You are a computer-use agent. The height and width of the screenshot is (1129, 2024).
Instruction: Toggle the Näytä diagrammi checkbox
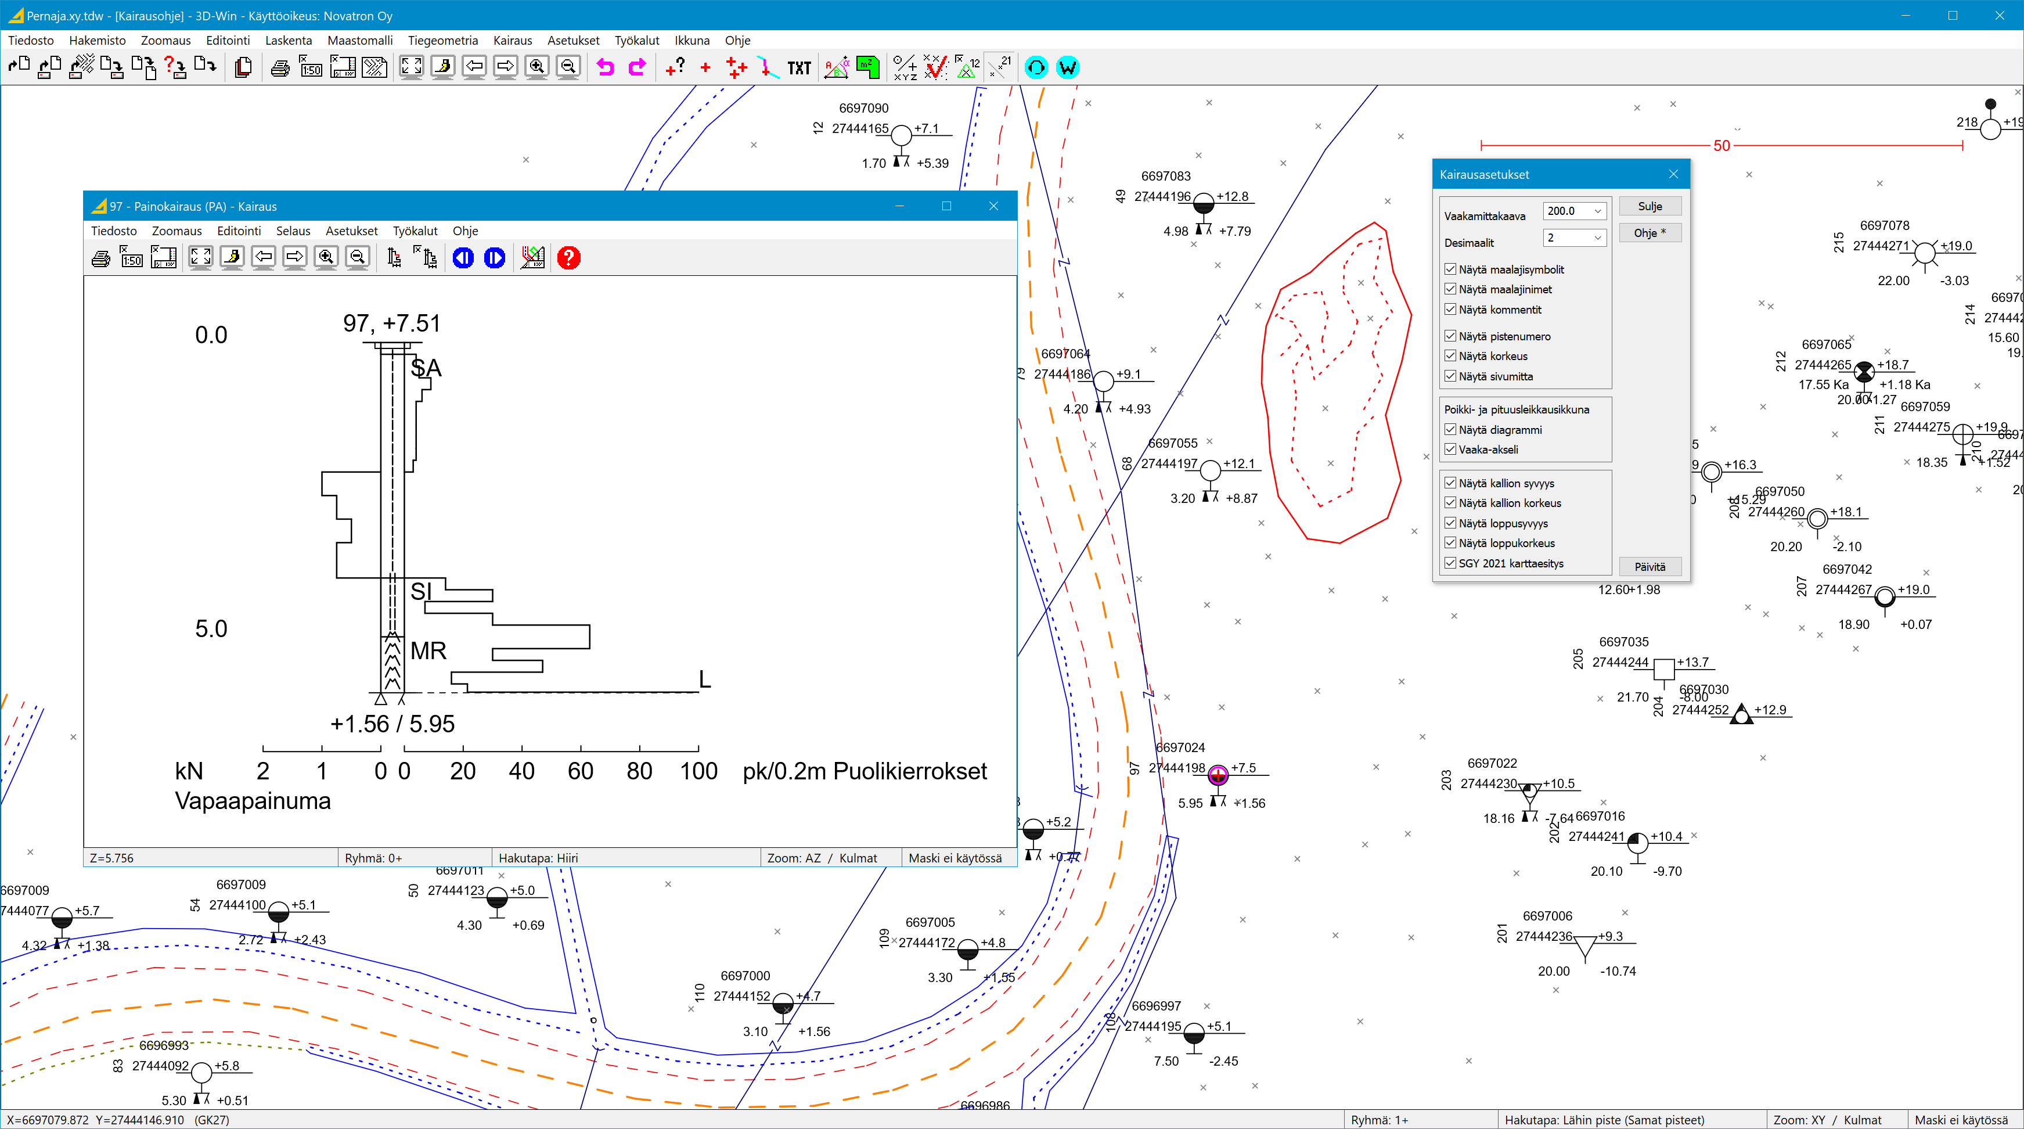click(x=1450, y=429)
